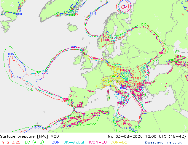Viewport: 188px width, 145px height.
Task: Click the EC (AIFS) legend label
Action: click(x=34, y=142)
